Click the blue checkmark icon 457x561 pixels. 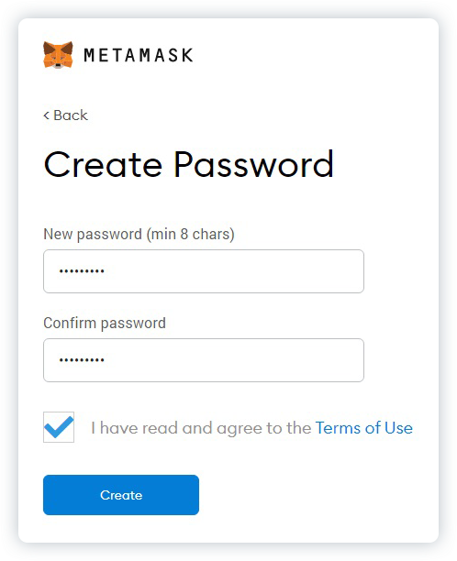click(x=59, y=426)
